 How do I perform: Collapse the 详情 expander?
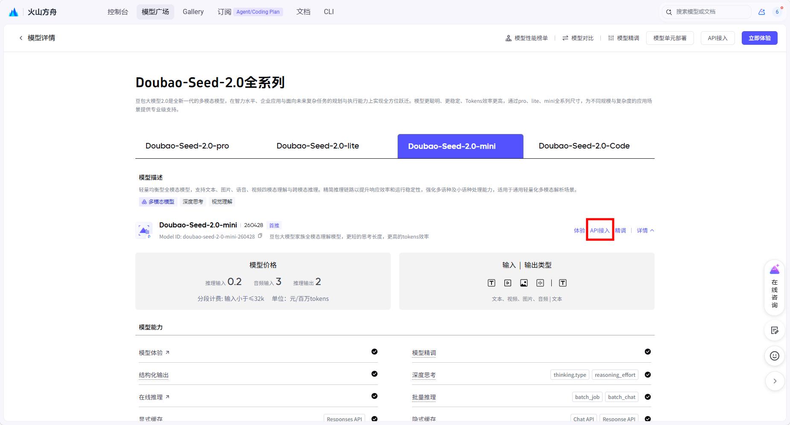[645, 230]
